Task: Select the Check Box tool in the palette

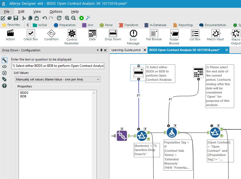Action: click(x=30, y=35)
